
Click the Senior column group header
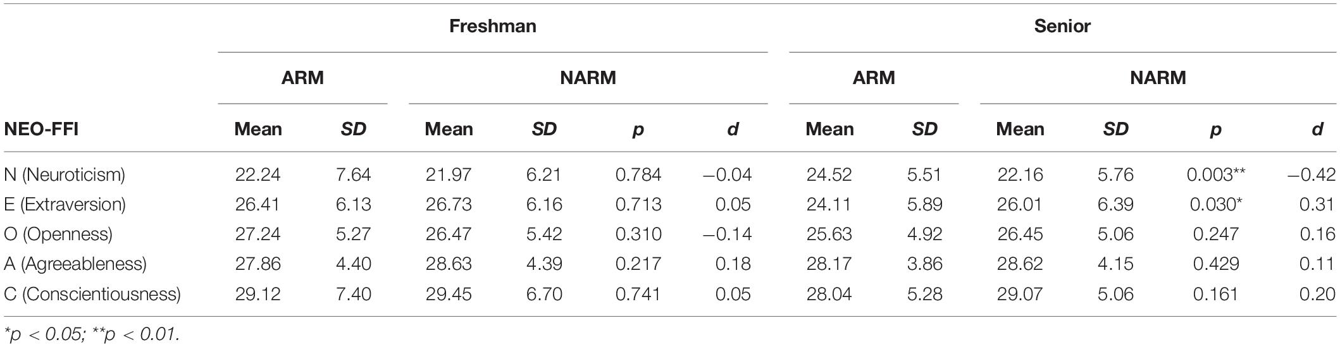1062,26
